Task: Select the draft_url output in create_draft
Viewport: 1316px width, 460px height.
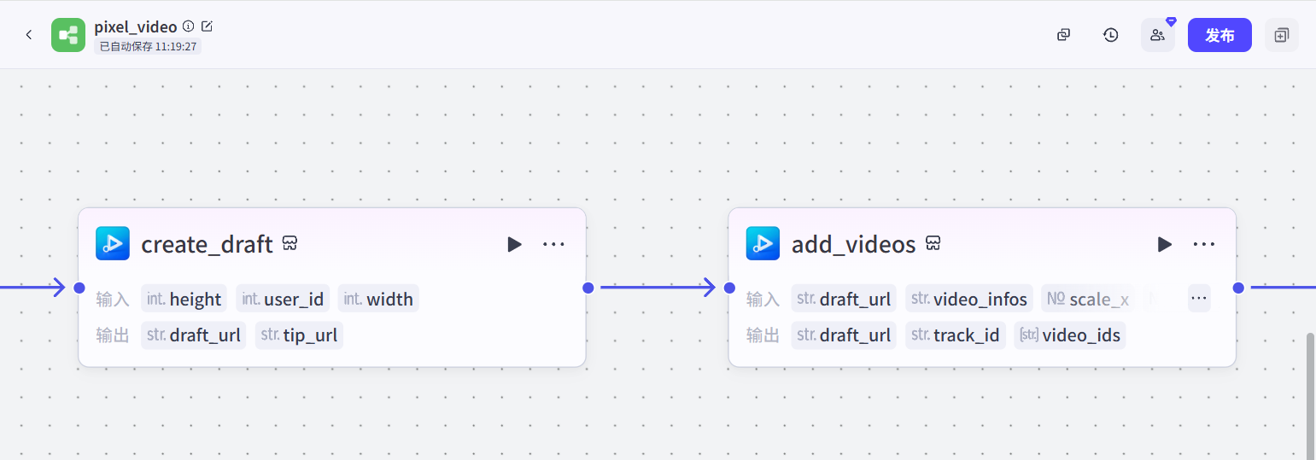Action: (193, 335)
